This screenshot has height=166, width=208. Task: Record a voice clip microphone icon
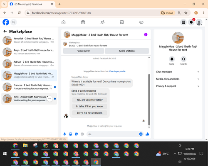[x=64, y=134]
